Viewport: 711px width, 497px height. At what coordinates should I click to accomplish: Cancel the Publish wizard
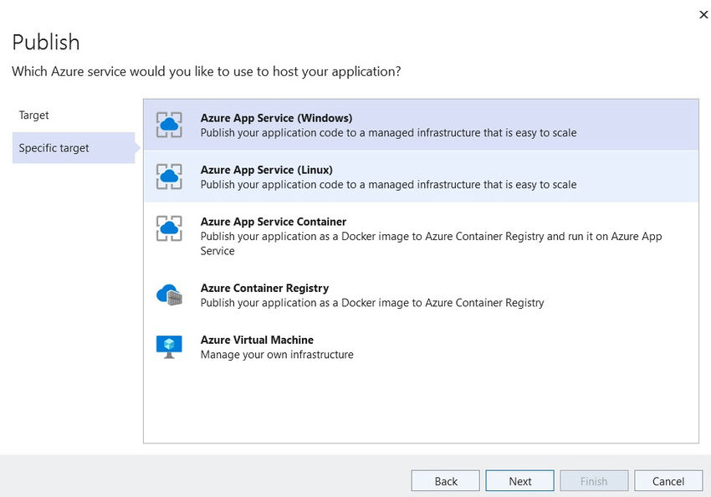pyautogui.click(x=668, y=480)
